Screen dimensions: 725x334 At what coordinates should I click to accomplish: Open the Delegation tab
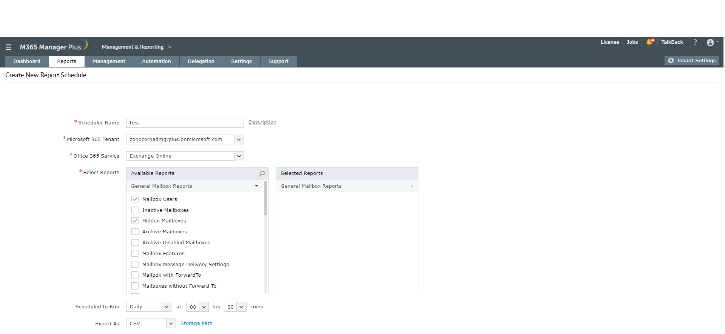point(201,61)
